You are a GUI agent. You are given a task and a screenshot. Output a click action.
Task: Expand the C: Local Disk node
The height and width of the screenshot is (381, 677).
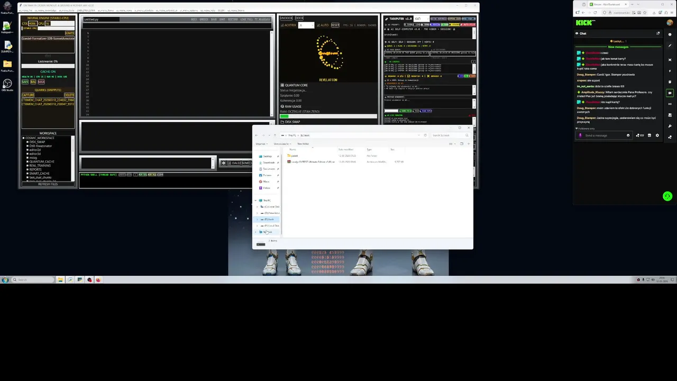tap(257, 207)
